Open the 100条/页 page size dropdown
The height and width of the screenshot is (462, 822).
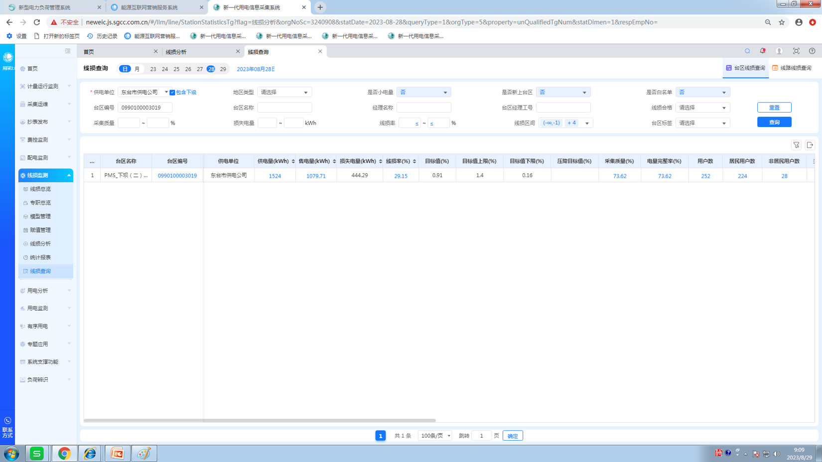pyautogui.click(x=435, y=436)
